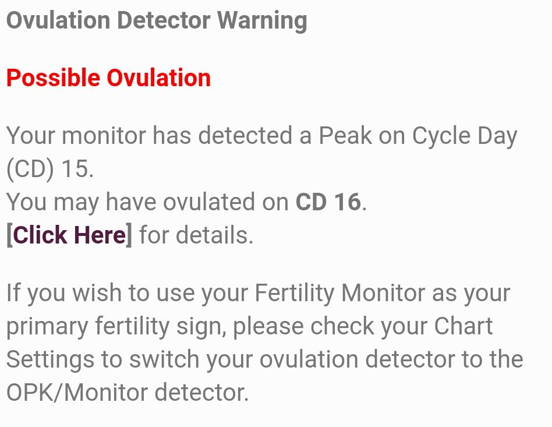Open the Click Here details link
The image size is (552, 427).
click(x=69, y=235)
